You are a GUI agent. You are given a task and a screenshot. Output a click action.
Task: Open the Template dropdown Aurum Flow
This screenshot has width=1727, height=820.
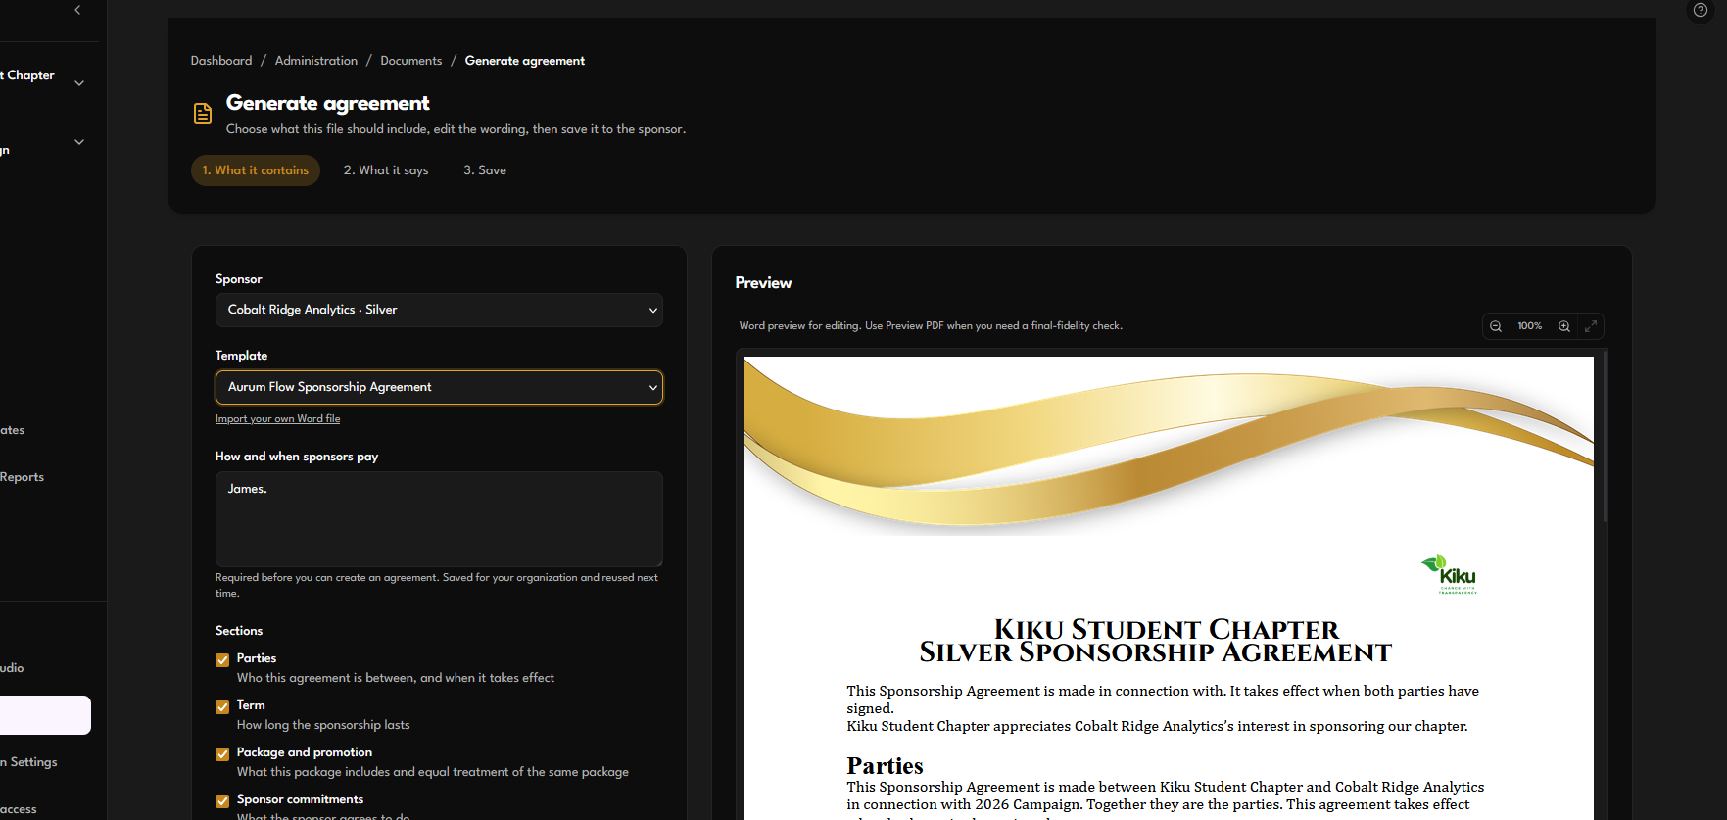pos(439,388)
